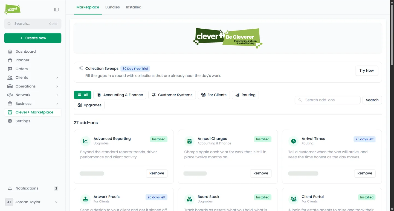Screen dimensions: 394x211
Task: Click the Dashboard home icon
Action: tap(10, 52)
